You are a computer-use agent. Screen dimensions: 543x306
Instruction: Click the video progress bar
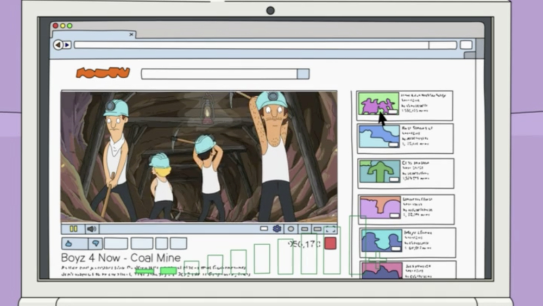point(178,229)
